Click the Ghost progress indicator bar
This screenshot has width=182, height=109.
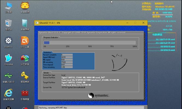89,43
